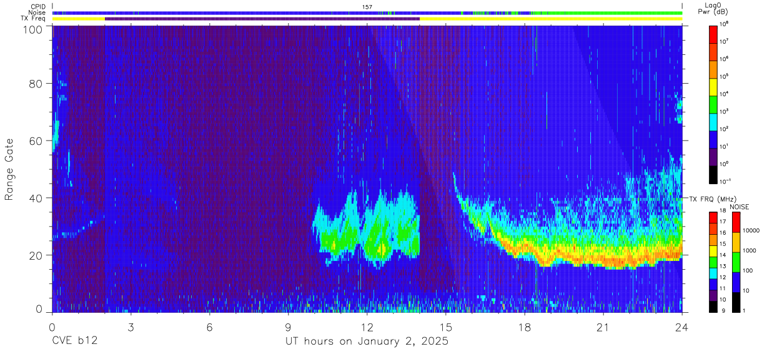Click the UT hours on January 2, 2025 title

(x=367, y=342)
